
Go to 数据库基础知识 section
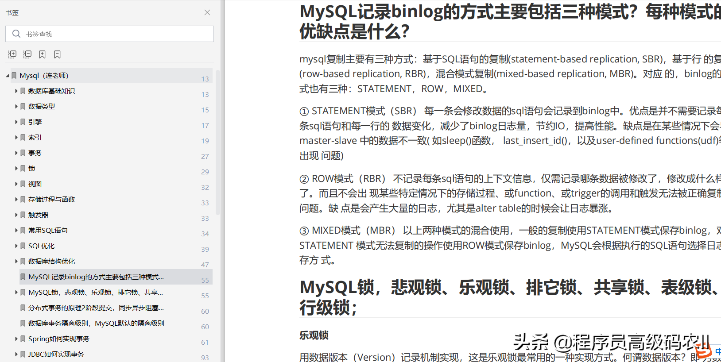pyautogui.click(x=51, y=91)
